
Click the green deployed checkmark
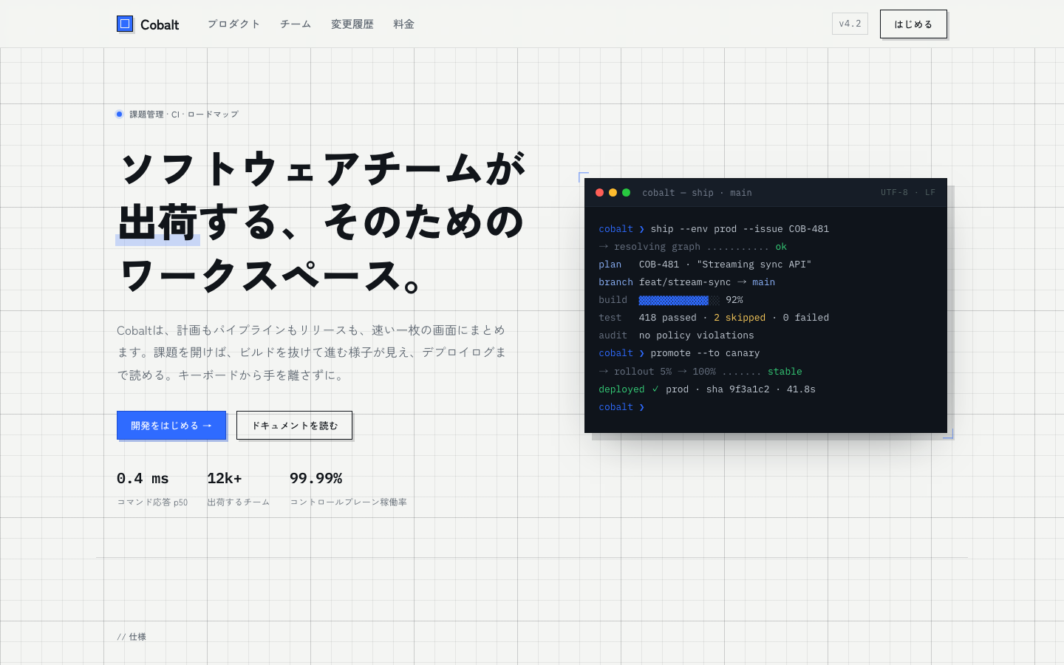pyautogui.click(x=655, y=389)
